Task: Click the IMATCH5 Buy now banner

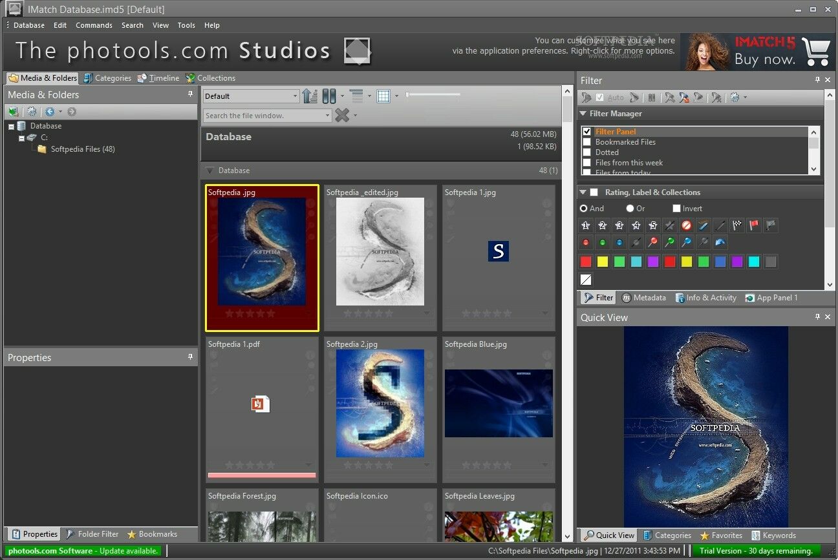Action: tap(756, 52)
